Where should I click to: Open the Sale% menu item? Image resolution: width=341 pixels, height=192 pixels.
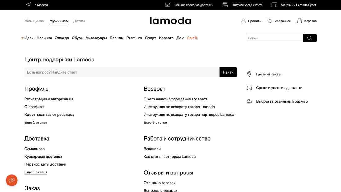coord(192,38)
